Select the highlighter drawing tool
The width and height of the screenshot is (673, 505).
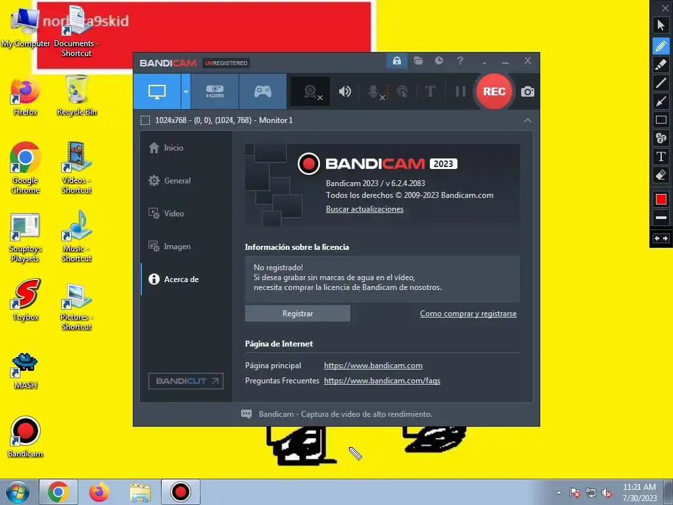[661, 64]
